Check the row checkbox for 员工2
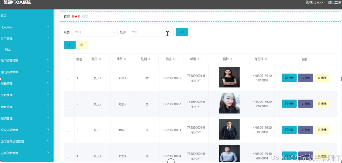342x163 pixels. pos(69,104)
